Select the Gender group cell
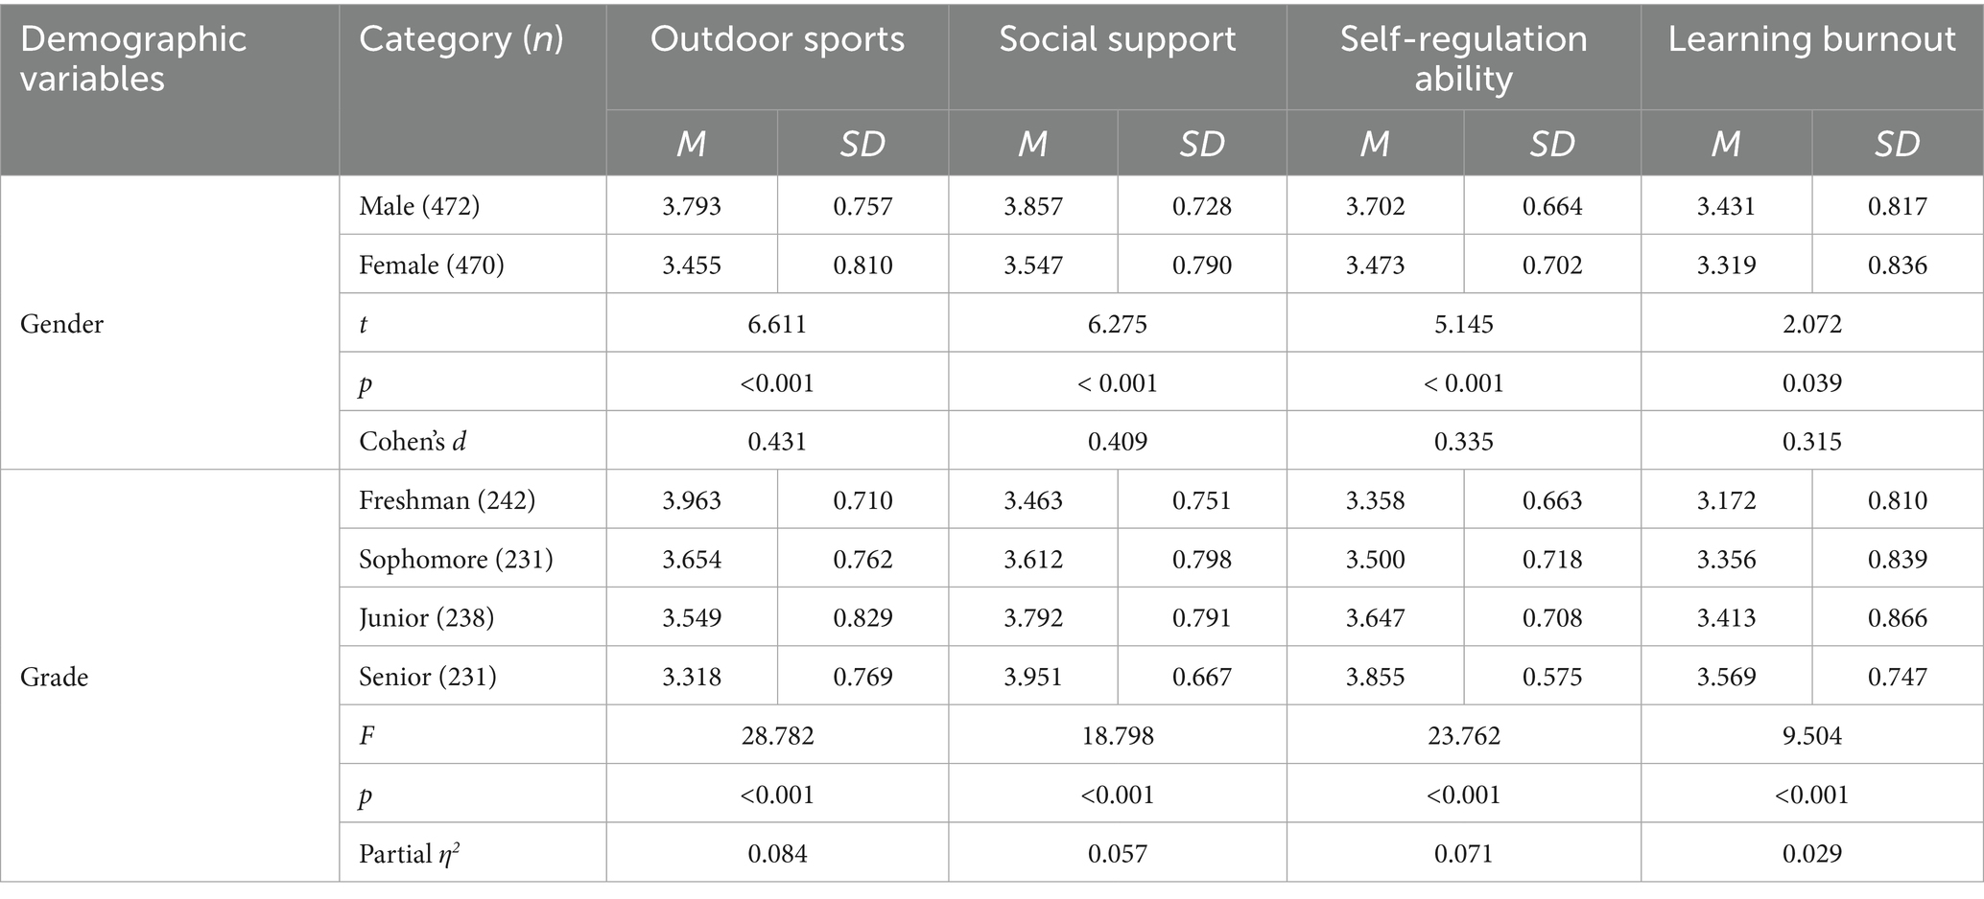The width and height of the screenshot is (1984, 899). 61,324
